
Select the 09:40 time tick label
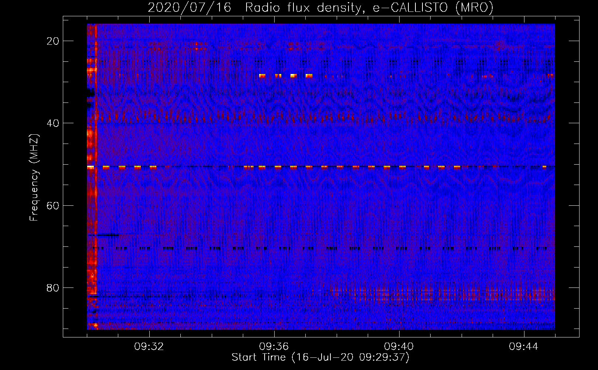coord(399,347)
